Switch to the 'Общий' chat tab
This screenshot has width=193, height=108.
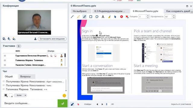click(x=9, y=76)
